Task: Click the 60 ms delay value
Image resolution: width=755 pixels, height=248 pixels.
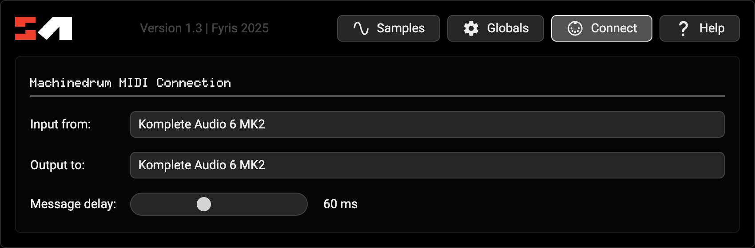Action: [340, 204]
